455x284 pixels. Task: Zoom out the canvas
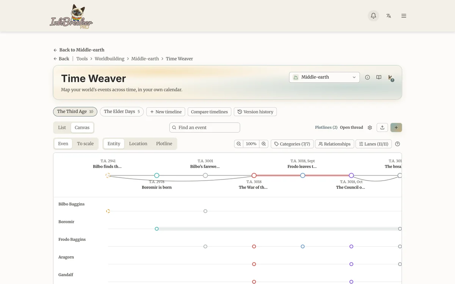[238, 144]
